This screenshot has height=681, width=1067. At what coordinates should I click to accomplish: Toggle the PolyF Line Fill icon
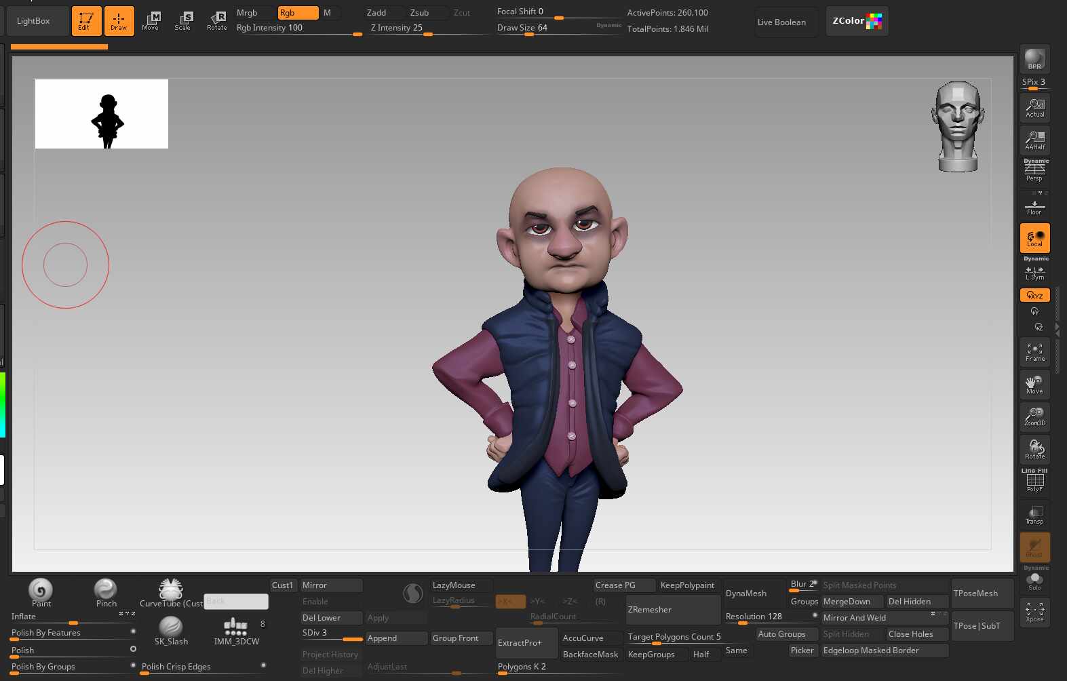(1034, 481)
